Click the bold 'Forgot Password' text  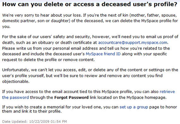[71, 97]
